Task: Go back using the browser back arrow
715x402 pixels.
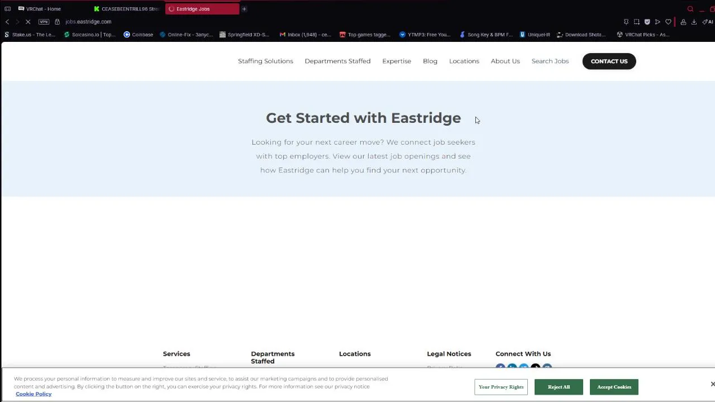Action: point(7,22)
